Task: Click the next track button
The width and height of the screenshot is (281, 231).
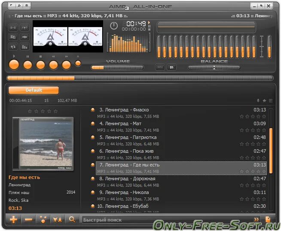Action: (x=66, y=65)
